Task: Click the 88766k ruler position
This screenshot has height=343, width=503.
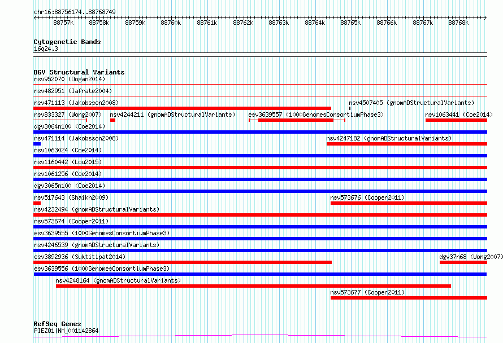Action: click(386, 23)
